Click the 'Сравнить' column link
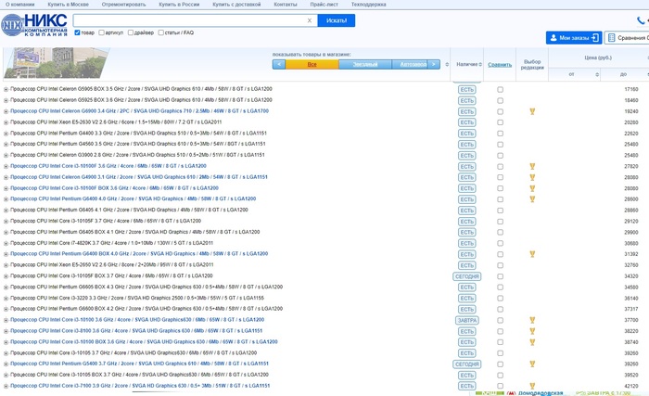The image size is (649, 396). [500, 65]
